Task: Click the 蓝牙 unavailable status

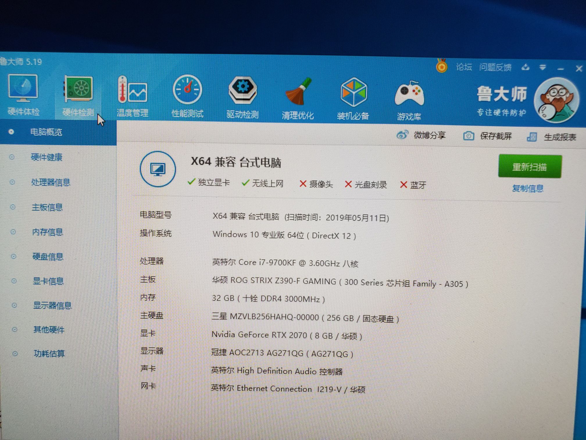Action: 413,185
